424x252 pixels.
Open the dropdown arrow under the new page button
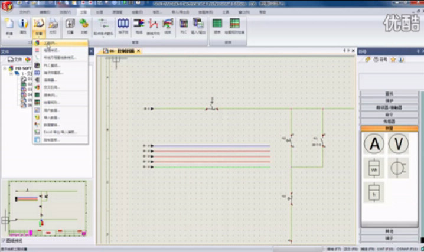coord(9,37)
